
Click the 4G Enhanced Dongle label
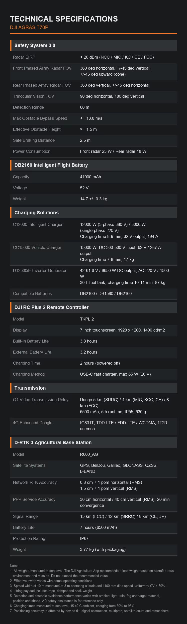pos(33,423)
